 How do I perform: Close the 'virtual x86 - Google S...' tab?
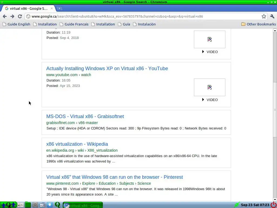52,8
